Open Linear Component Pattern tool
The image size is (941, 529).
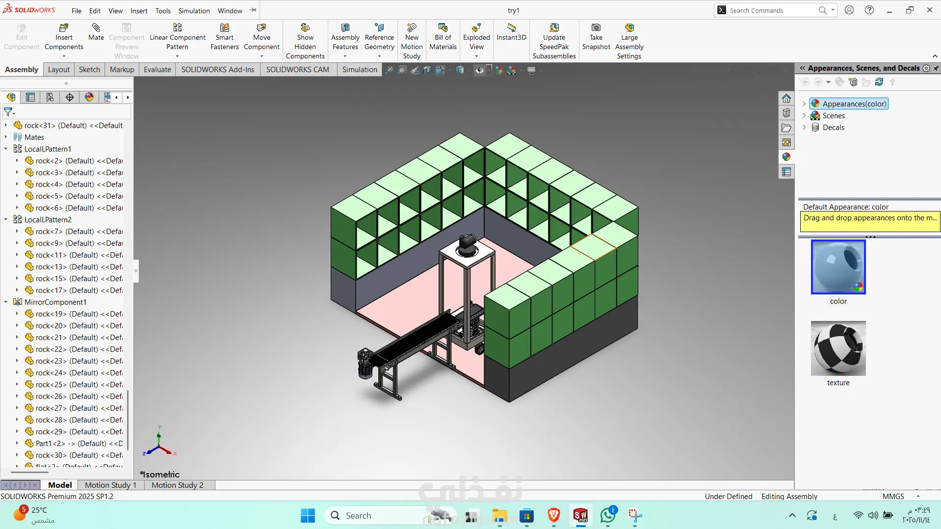pyautogui.click(x=177, y=37)
